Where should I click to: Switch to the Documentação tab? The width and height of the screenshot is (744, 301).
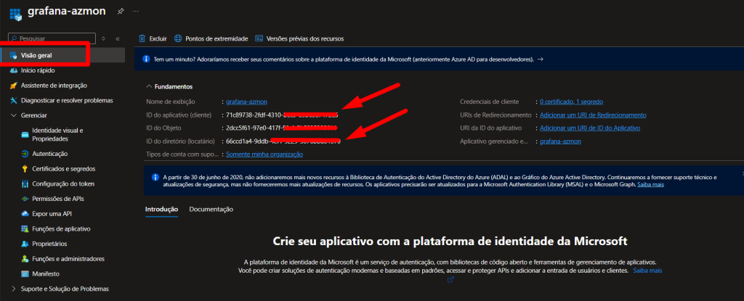click(211, 209)
